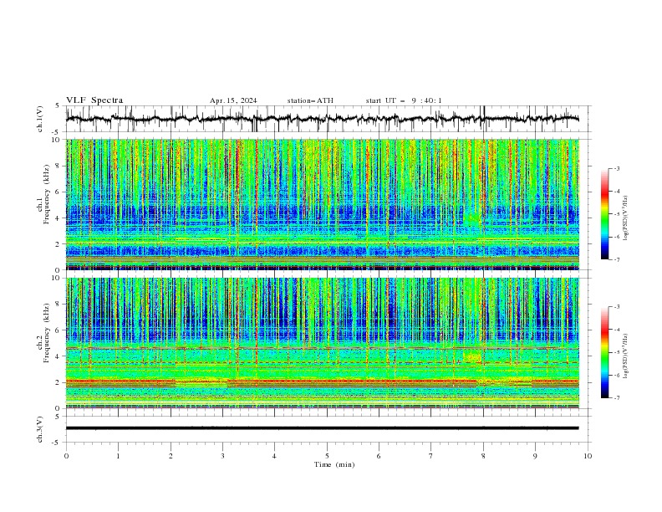Click the ch.3 flat black waveform trace
The image size is (662, 512).
point(322,428)
